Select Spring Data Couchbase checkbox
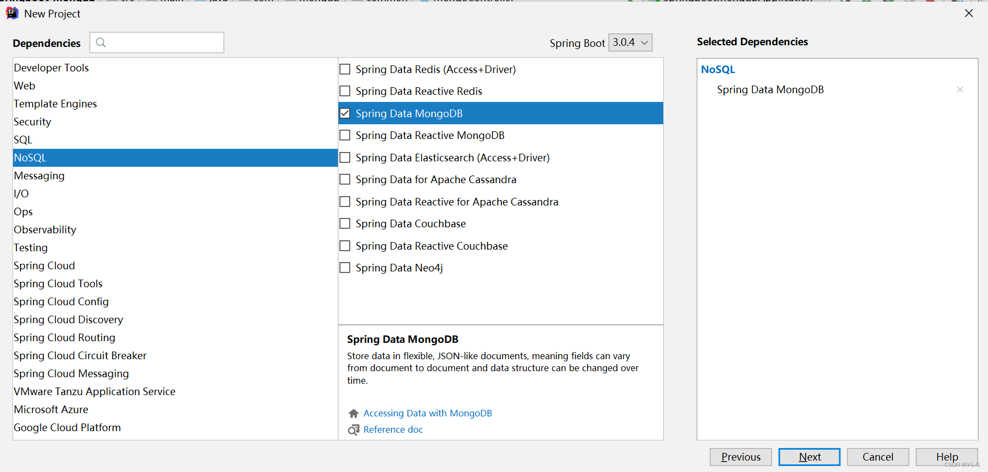Screen dimensions: 988x472 (345, 223)
